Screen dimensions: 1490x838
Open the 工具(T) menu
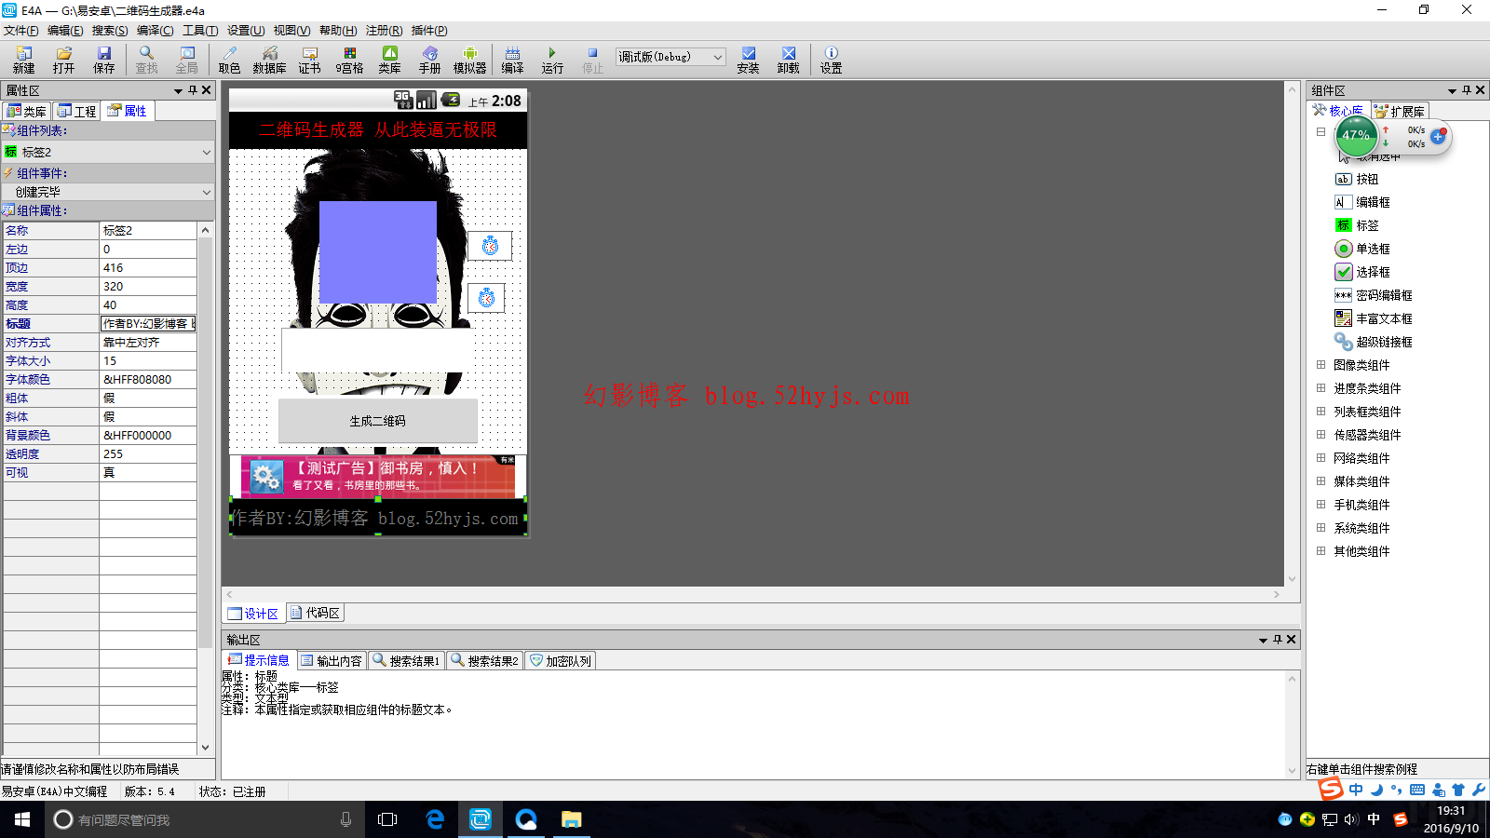click(x=200, y=31)
